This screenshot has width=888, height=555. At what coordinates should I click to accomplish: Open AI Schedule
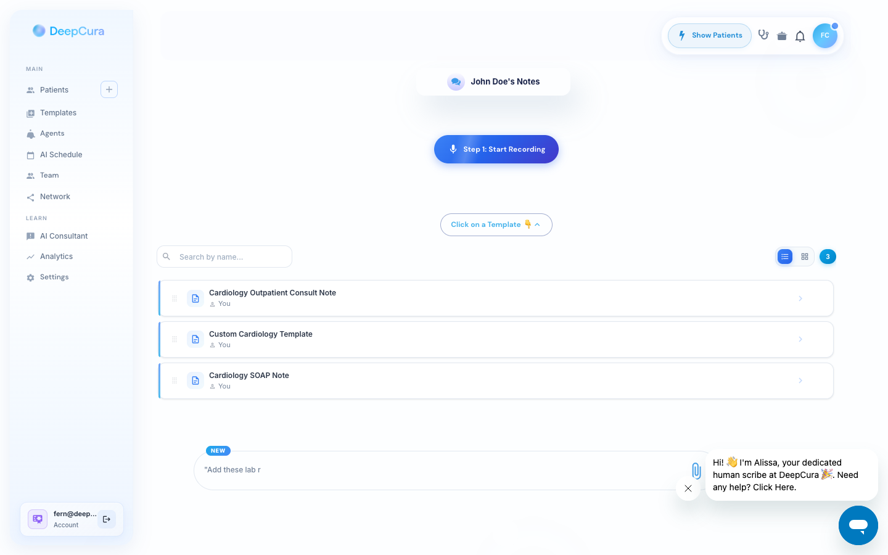[x=61, y=155]
